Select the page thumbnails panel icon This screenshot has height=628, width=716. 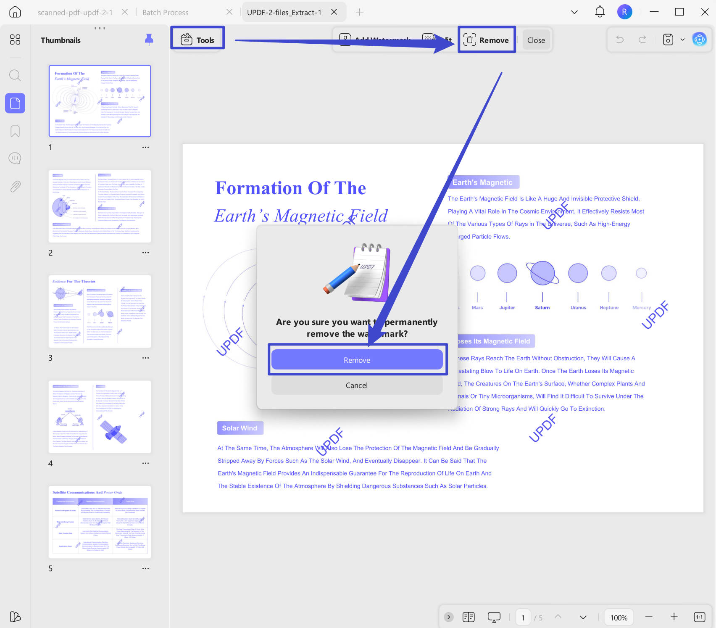(x=15, y=103)
